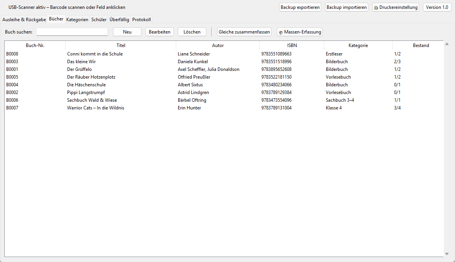Sort by the ISBN column header
455x262 pixels.
click(x=292, y=45)
